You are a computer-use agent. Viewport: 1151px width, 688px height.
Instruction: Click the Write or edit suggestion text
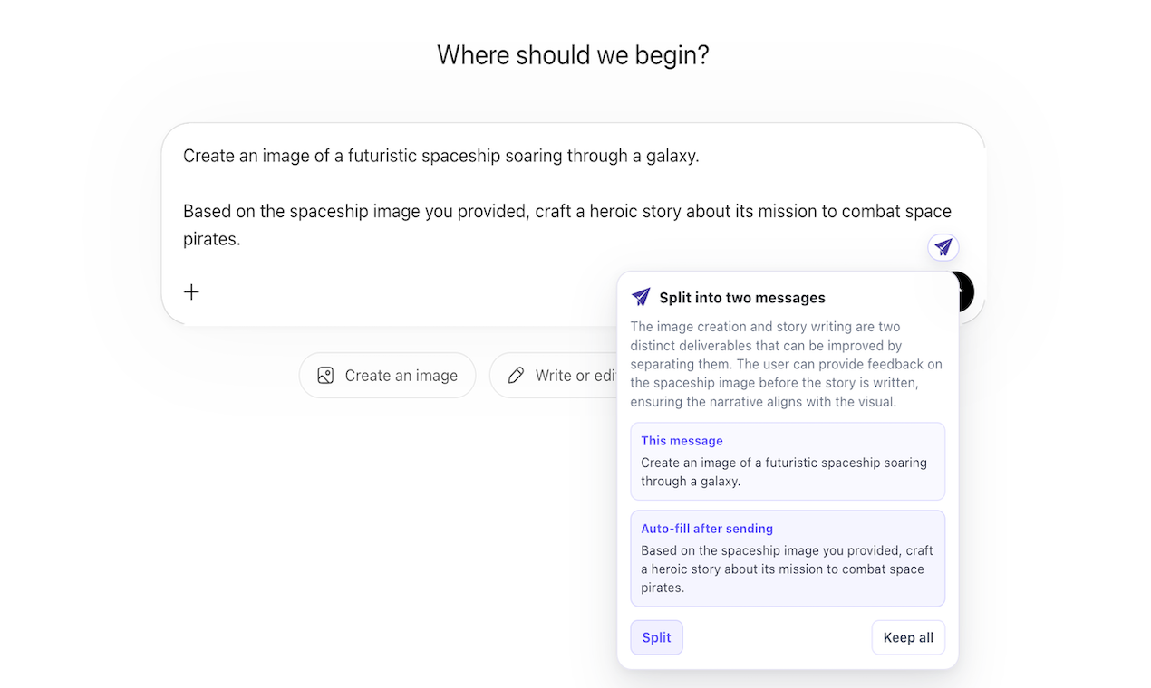click(x=575, y=376)
